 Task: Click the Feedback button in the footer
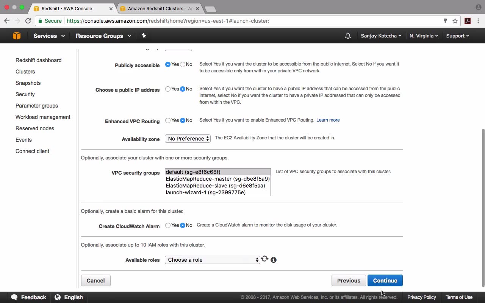(29, 297)
